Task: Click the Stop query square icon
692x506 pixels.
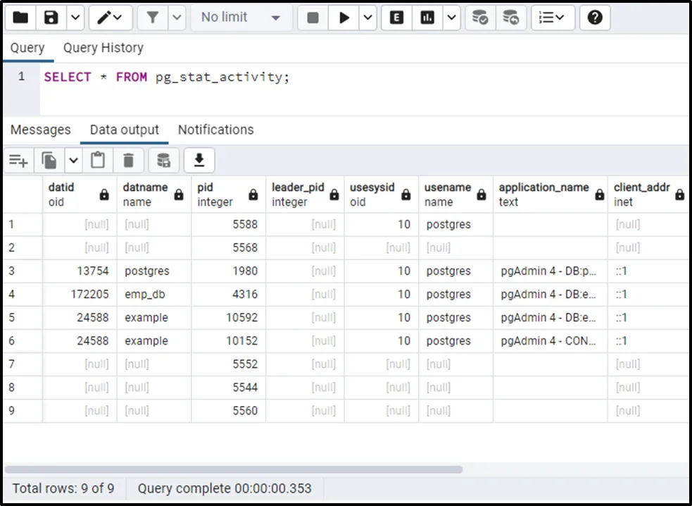Action: (x=313, y=18)
